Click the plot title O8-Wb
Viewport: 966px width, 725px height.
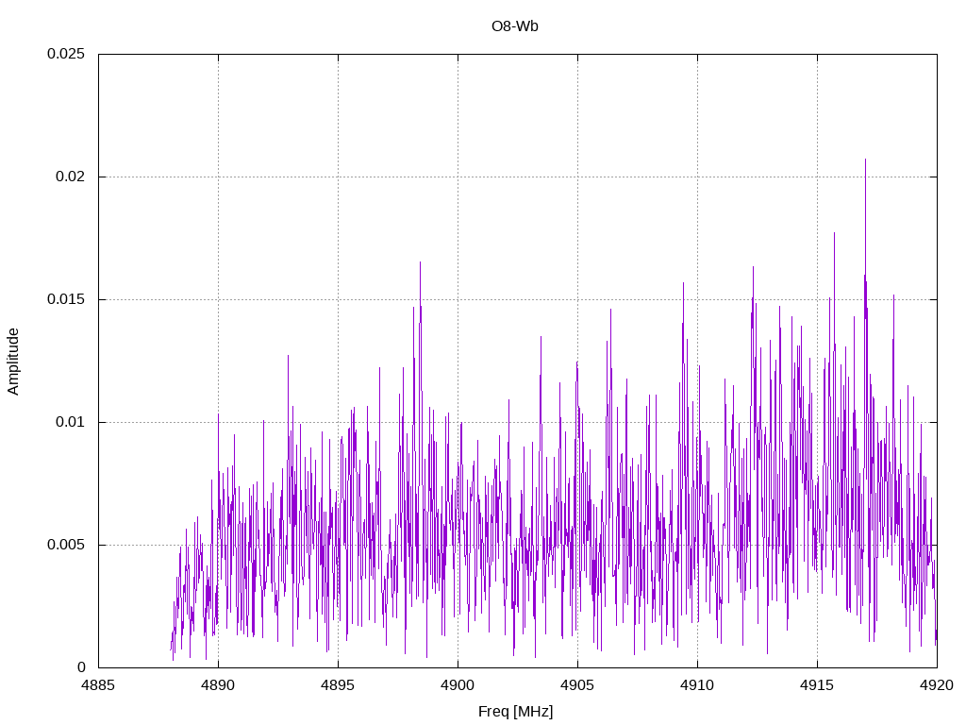[x=514, y=26]
